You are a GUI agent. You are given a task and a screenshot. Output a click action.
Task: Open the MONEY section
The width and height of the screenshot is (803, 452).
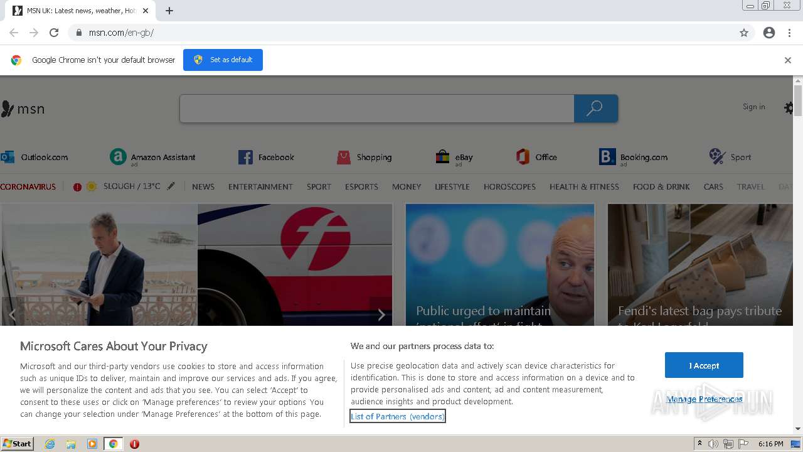click(407, 186)
